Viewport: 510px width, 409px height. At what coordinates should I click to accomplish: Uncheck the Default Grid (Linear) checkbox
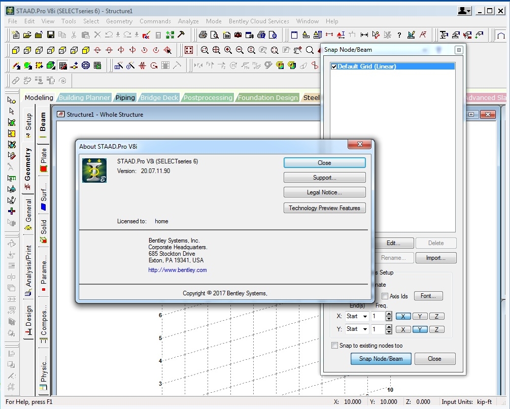[x=334, y=66]
